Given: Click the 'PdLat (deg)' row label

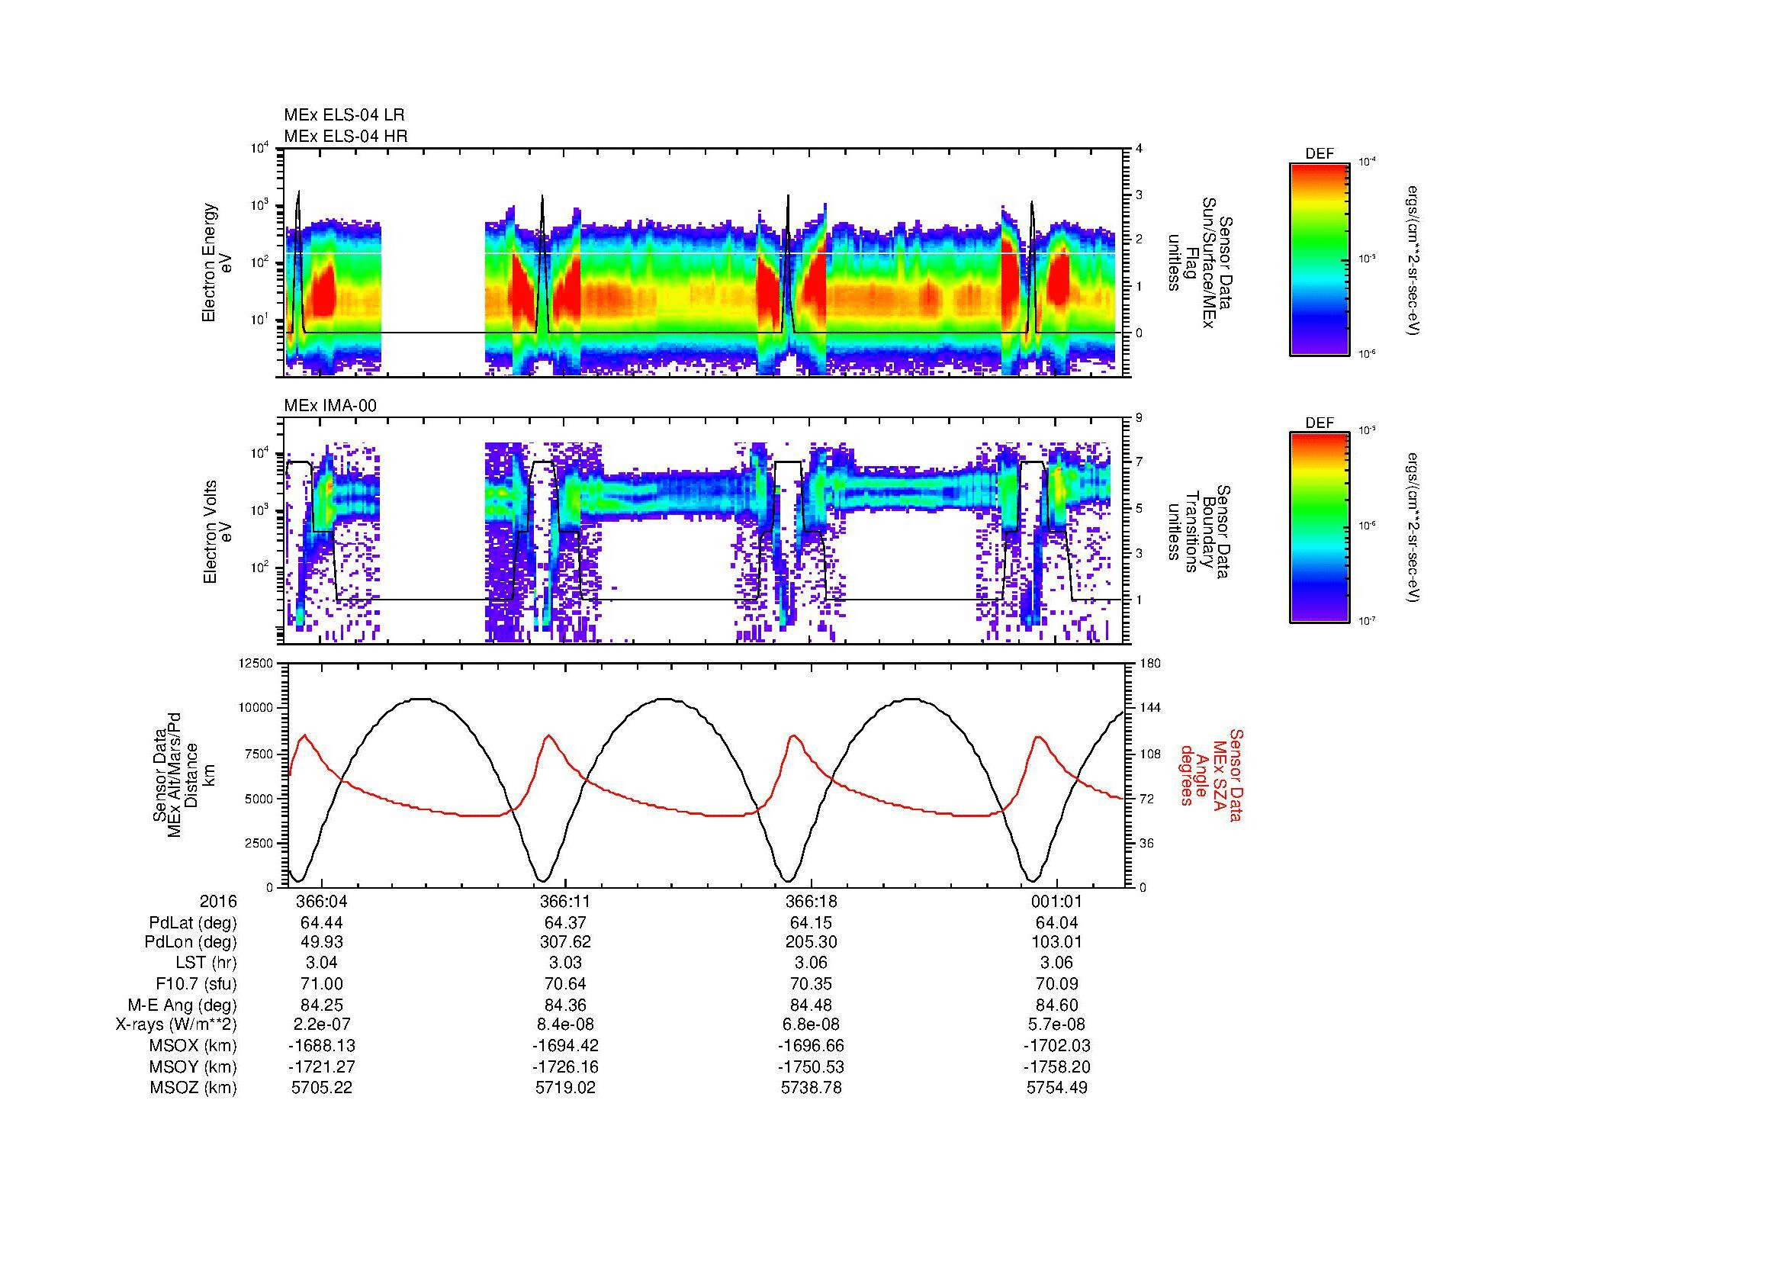Looking at the screenshot, I should point(193,923).
